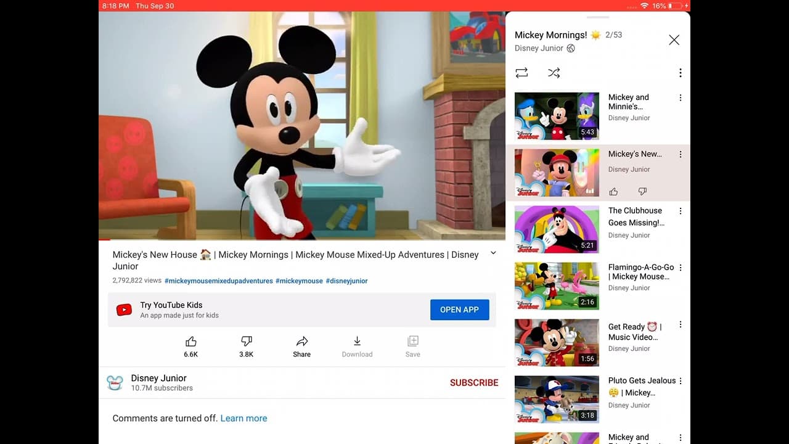The width and height of the screenshot is (789, 444).
Task: Toggle playlist loop mode
Action: pos(521,73)
